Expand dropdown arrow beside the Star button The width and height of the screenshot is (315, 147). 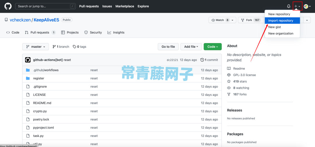(307, 20)
